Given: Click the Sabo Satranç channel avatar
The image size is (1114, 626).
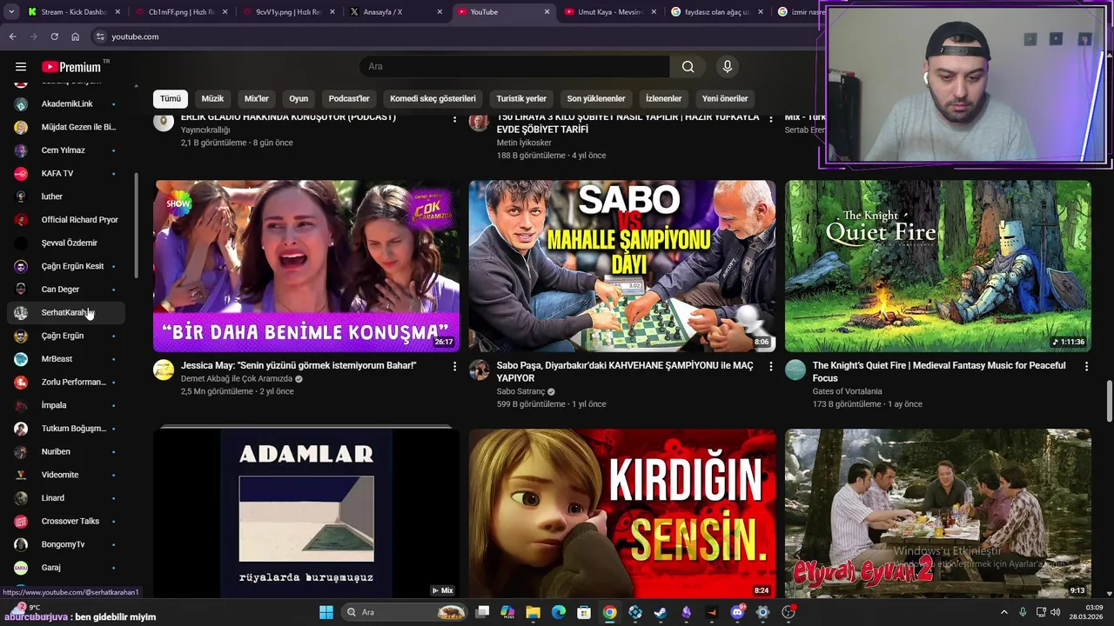Looking at the screenshot, I should tap(480, 370).
